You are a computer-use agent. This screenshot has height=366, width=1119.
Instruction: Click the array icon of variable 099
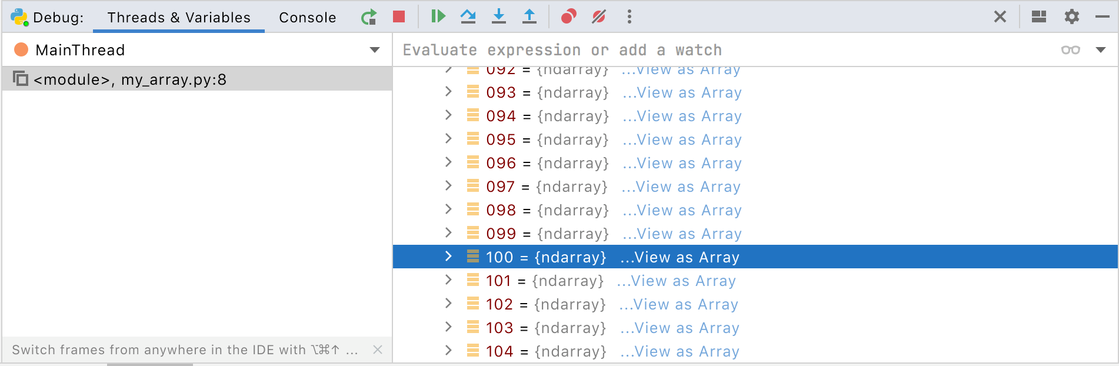[472, 233]
